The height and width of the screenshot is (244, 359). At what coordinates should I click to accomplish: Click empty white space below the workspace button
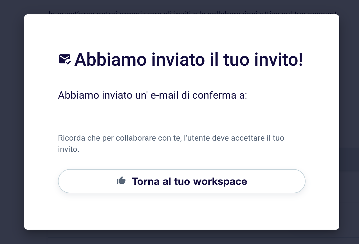[182, 211]
